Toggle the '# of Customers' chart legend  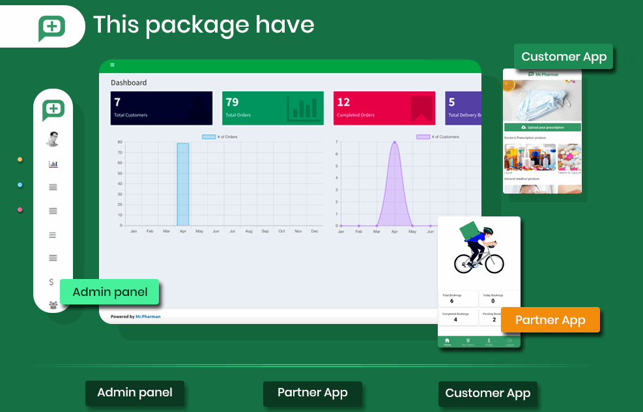[438, 137]
